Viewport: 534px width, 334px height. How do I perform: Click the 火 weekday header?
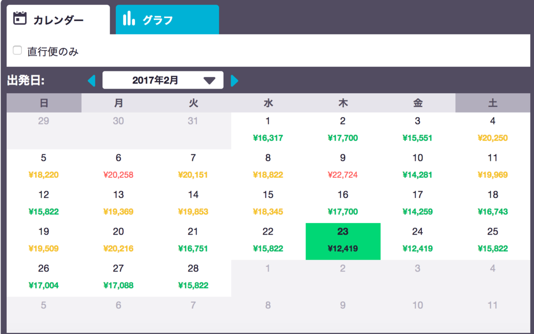(x=193, y=103)
